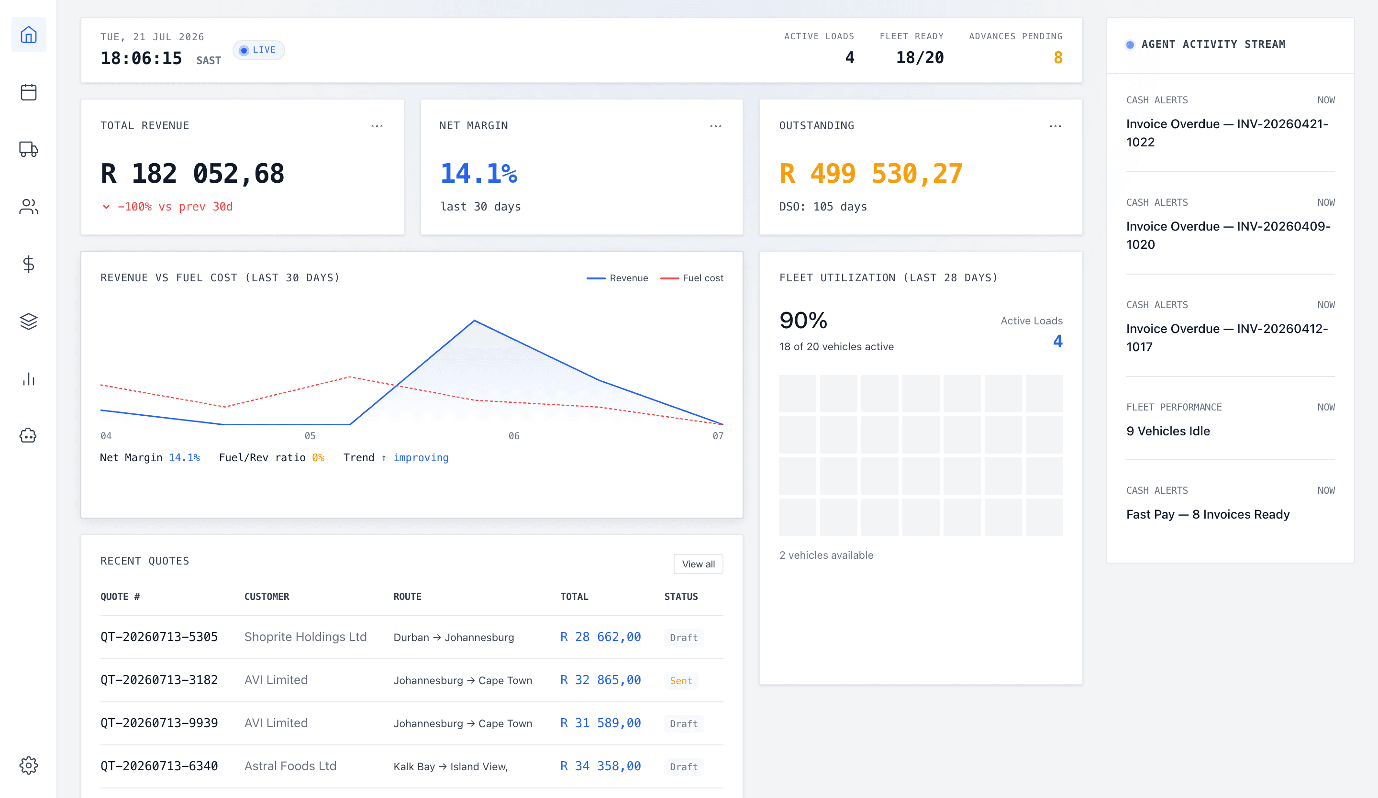Click the -100% vs prev 30d indicator

[x=167, y=207]
